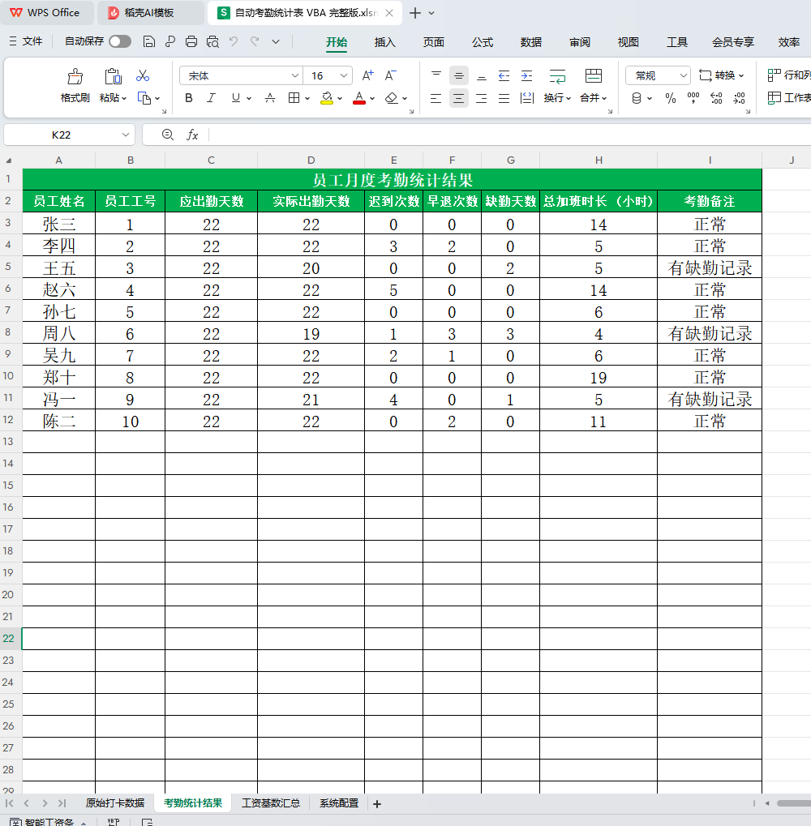
Task: Click the print icon in the quick access bar
Action: (191, 41)
